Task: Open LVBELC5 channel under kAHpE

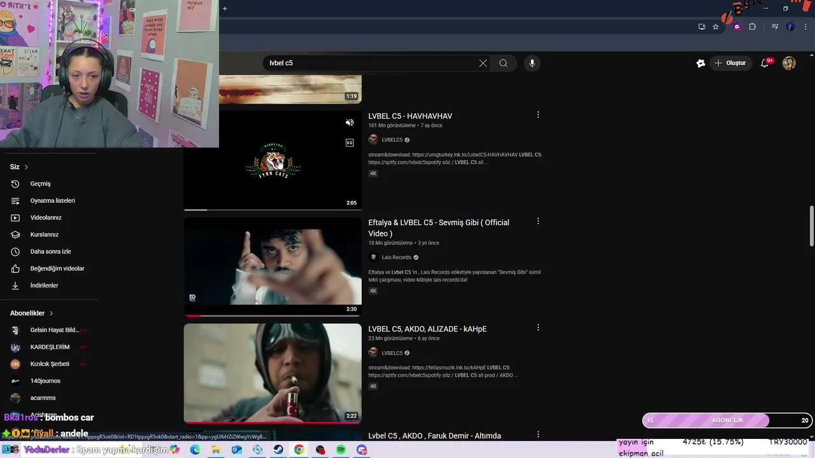Action: click(392, 353)
